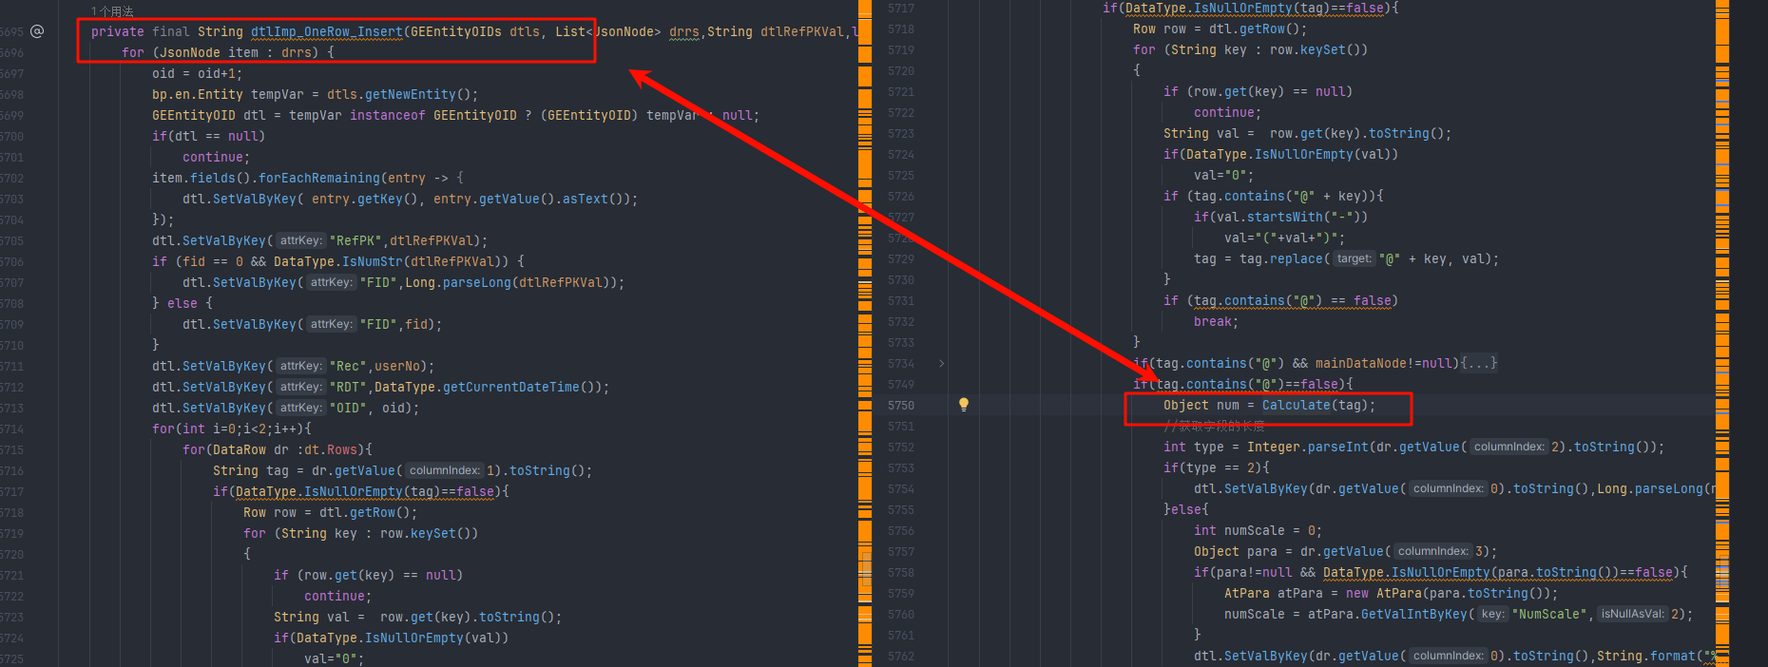Click mainDataNode in the right pane
The image size is (1768, 667).
(x=1361, y=363)
